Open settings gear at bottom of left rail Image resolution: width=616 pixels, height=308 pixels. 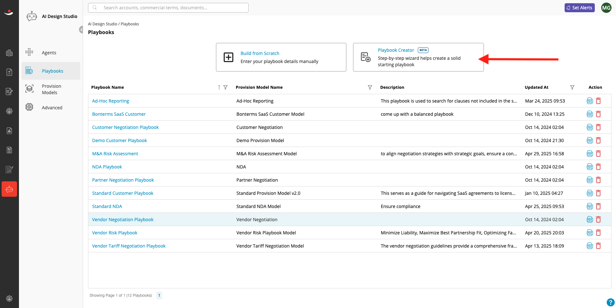(x=9, y=298)
